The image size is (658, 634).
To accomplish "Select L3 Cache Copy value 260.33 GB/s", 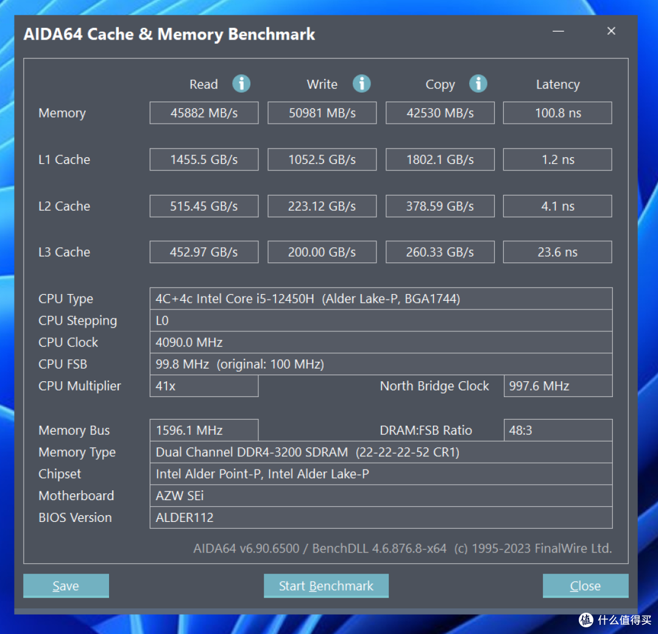I will pyautogui.click(x=440, y=252).
